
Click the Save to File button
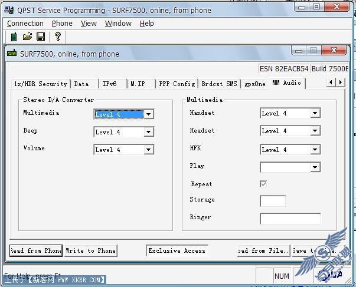[318, 250]
